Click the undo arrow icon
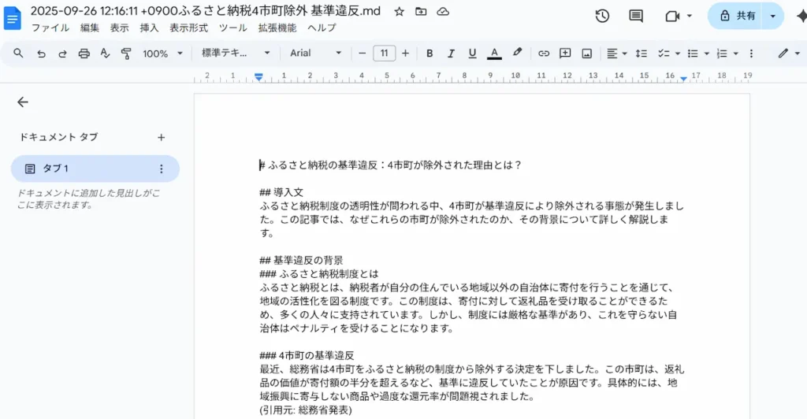 tap(41, 54)
